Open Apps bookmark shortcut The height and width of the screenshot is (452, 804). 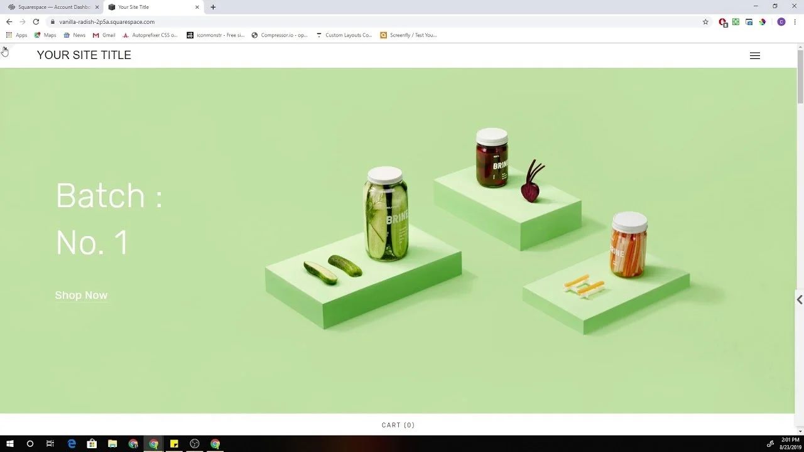(16, 35)
